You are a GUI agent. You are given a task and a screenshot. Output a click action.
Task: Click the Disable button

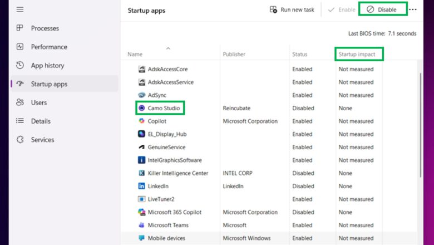coord(382,9)
